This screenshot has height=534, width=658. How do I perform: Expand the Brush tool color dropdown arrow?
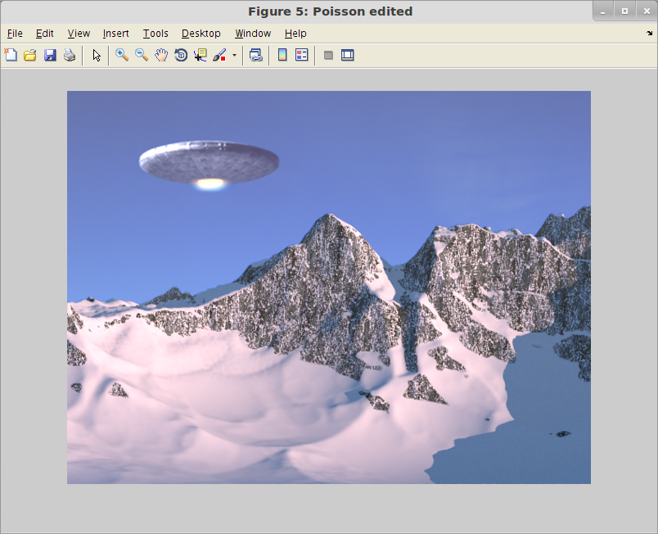point(234,55)
